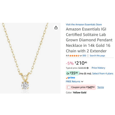
Task: Click the Prime checkmark logo
Action: coord(70,78)
